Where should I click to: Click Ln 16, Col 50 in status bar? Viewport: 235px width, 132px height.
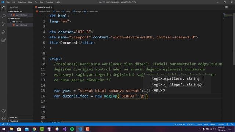click(x=179, y=124)
